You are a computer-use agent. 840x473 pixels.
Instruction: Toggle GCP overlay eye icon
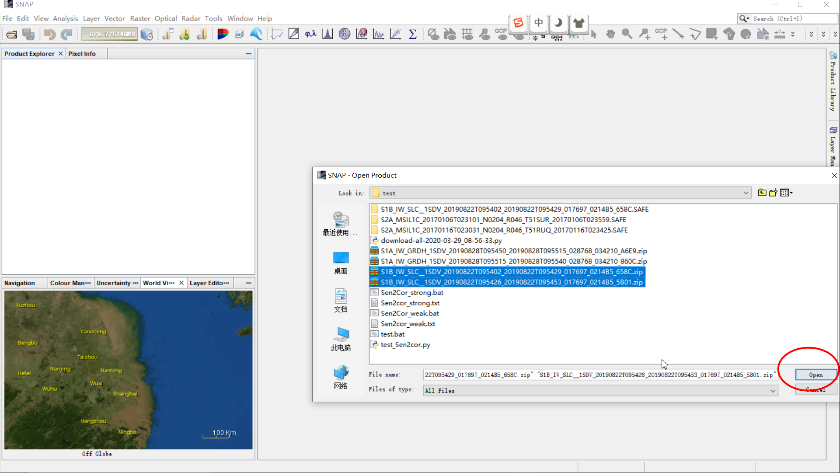coord(502,34)
